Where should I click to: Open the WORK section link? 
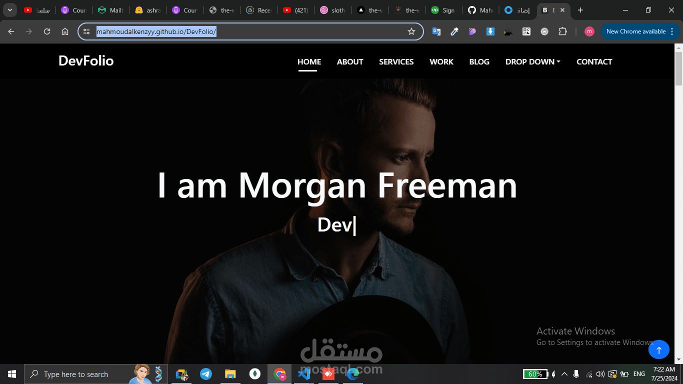pyautogui.click(x=441, y=61)
